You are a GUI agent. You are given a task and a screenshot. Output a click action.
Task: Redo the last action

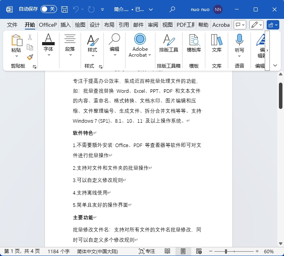coord(91,9)
